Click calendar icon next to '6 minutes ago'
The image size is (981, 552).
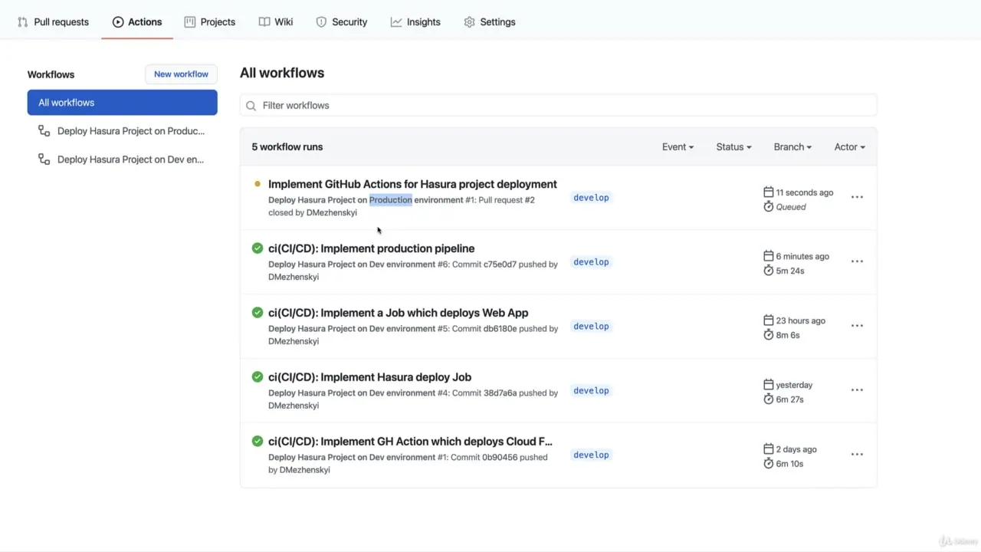click(769, 256)
